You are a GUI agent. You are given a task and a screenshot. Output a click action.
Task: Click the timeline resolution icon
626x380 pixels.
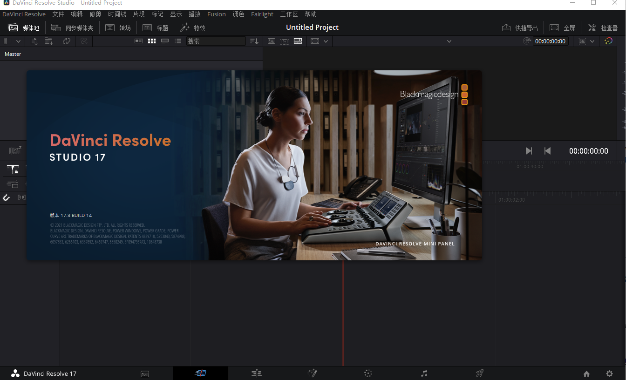(582, 41)
